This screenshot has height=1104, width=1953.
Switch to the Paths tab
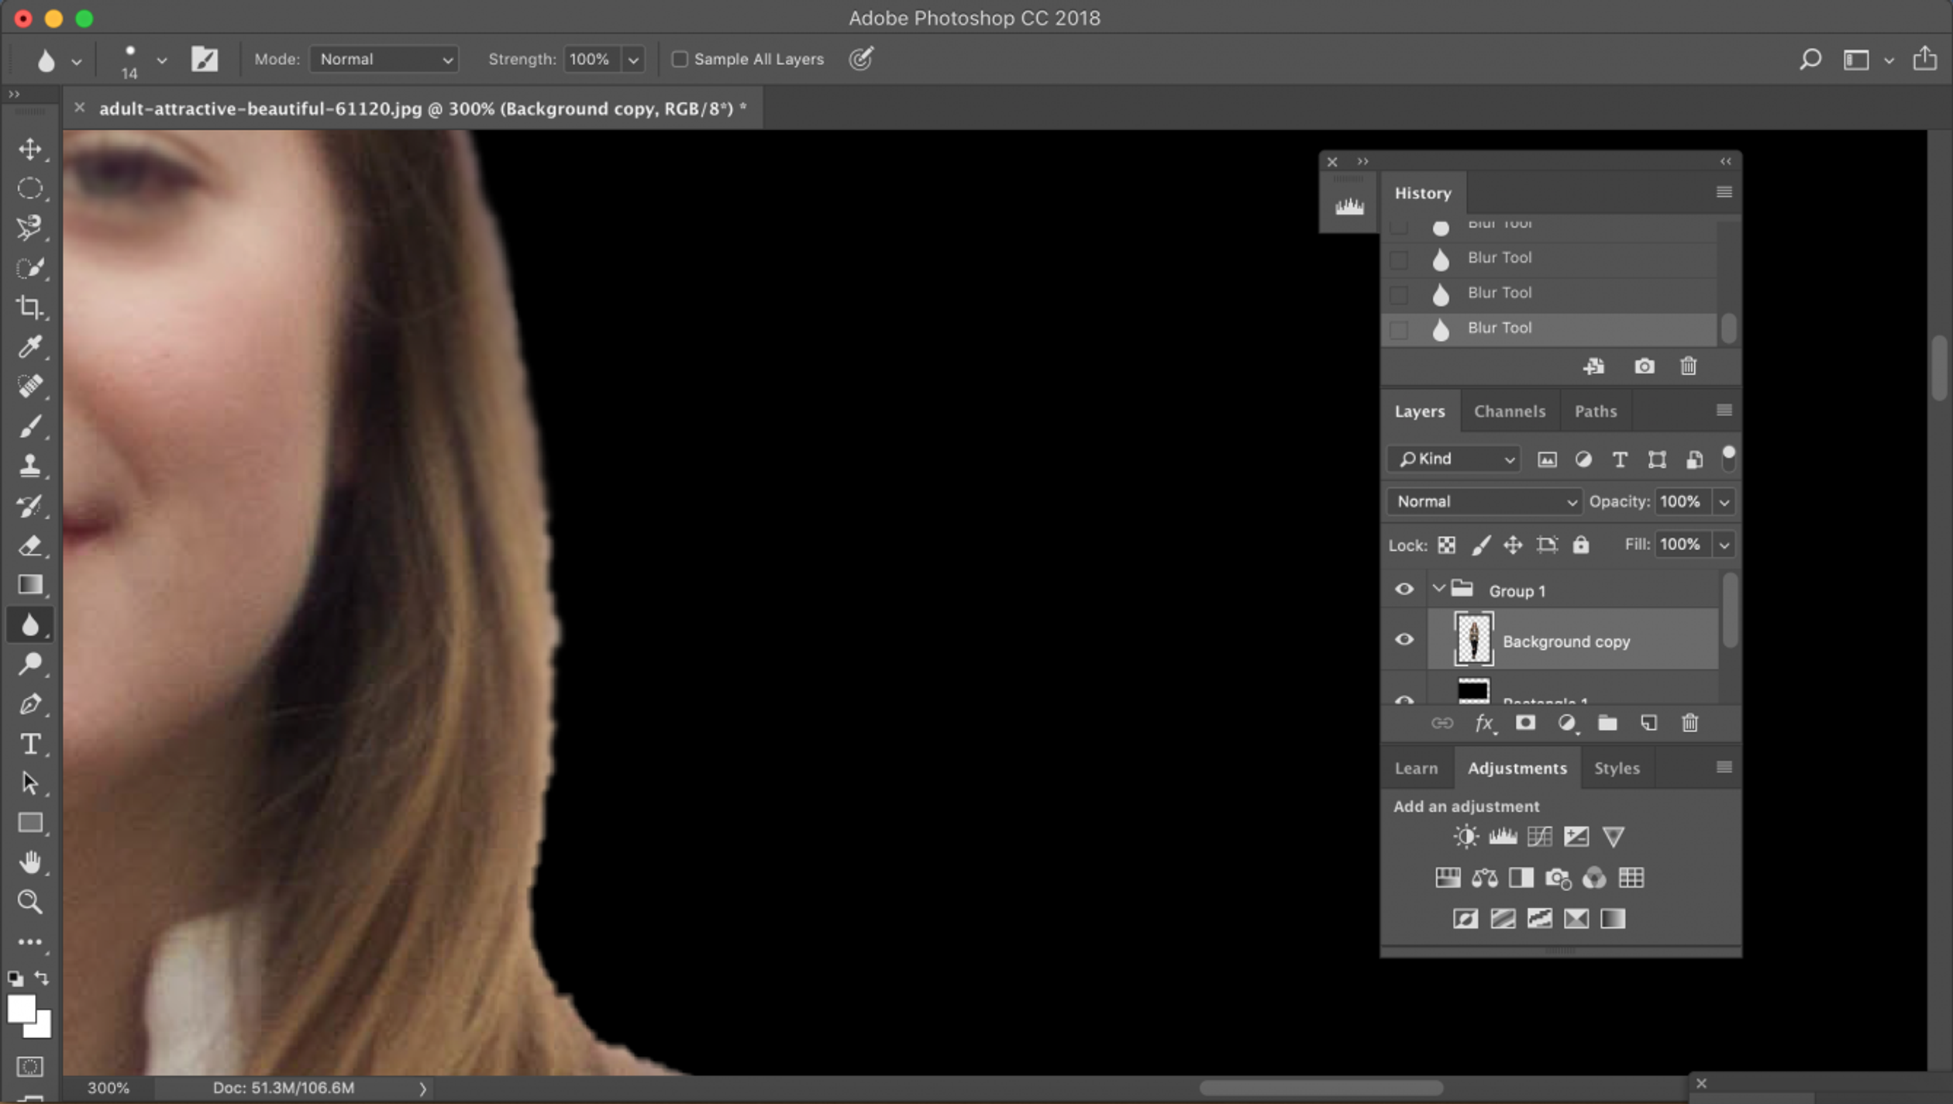pyautogui.click(x=1596, y=411)
